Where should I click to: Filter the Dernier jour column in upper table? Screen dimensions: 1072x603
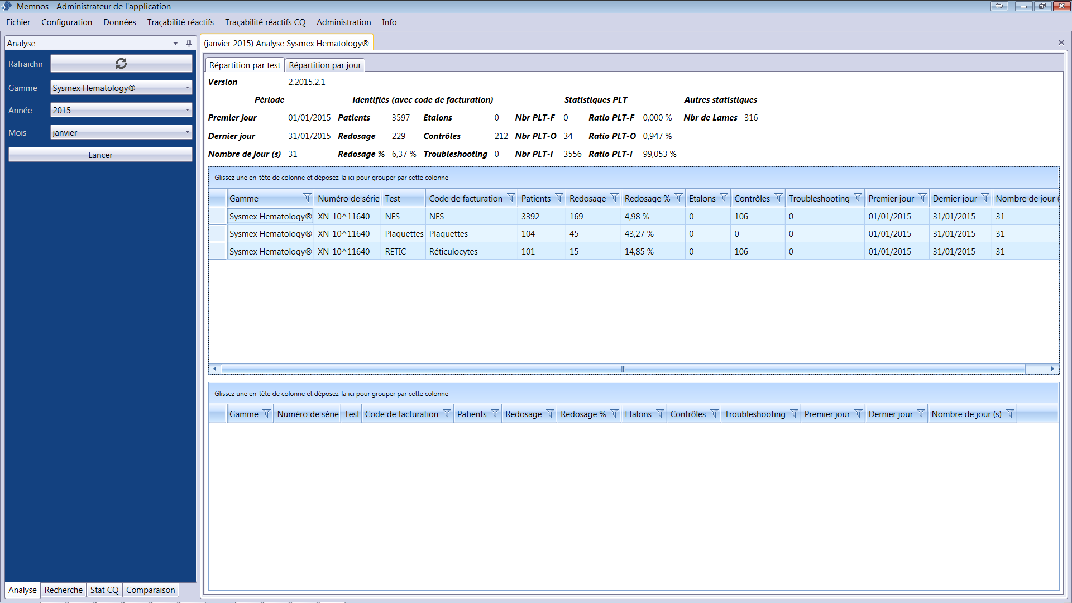click(x=985, y=198)
